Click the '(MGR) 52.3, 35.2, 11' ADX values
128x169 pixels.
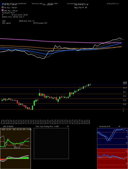[27, 21]
